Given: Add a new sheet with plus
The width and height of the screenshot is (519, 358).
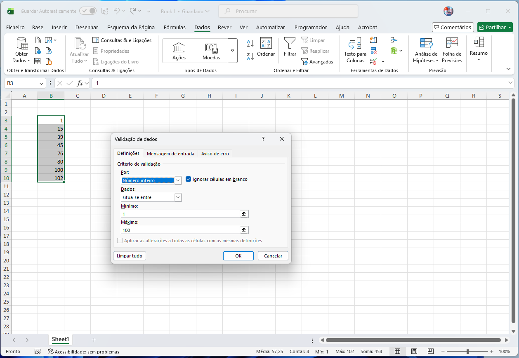Looking at the screenshot, I should (94, 340).
